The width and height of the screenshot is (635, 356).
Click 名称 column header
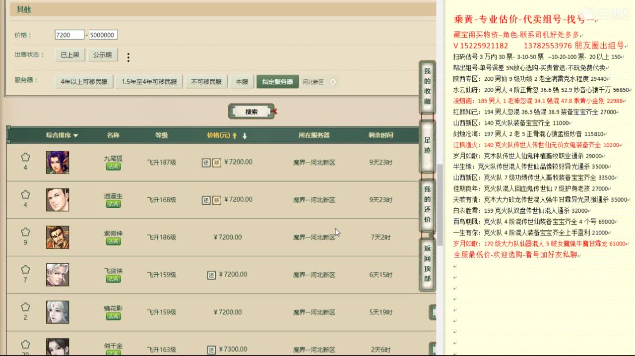(x=113, y=135)
